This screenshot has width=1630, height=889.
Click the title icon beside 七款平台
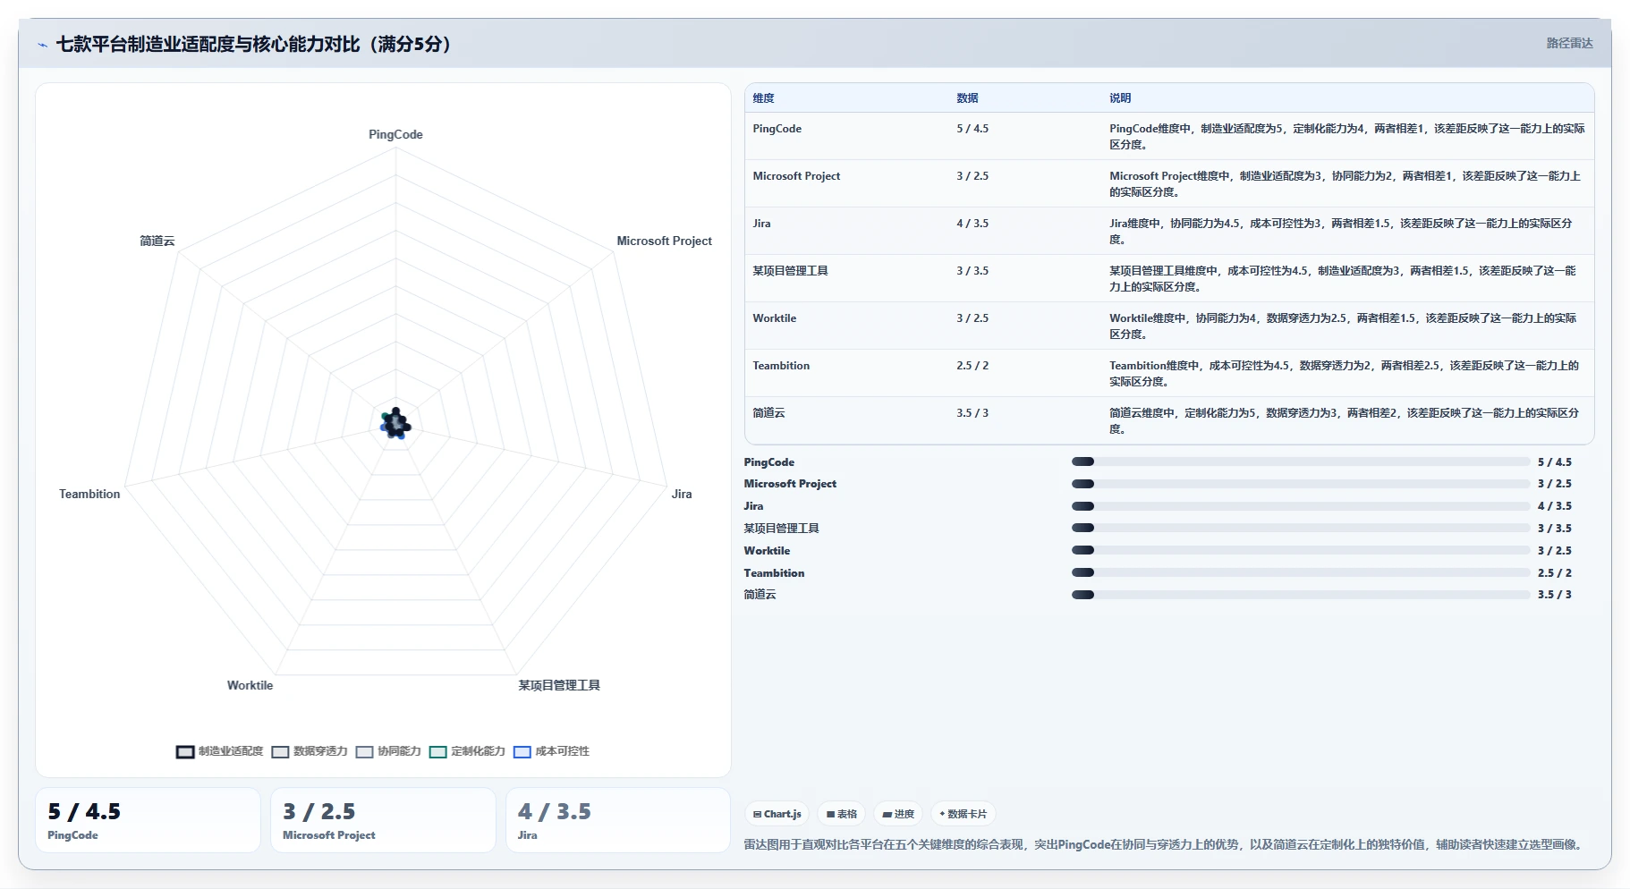click(x=42, y=45)
